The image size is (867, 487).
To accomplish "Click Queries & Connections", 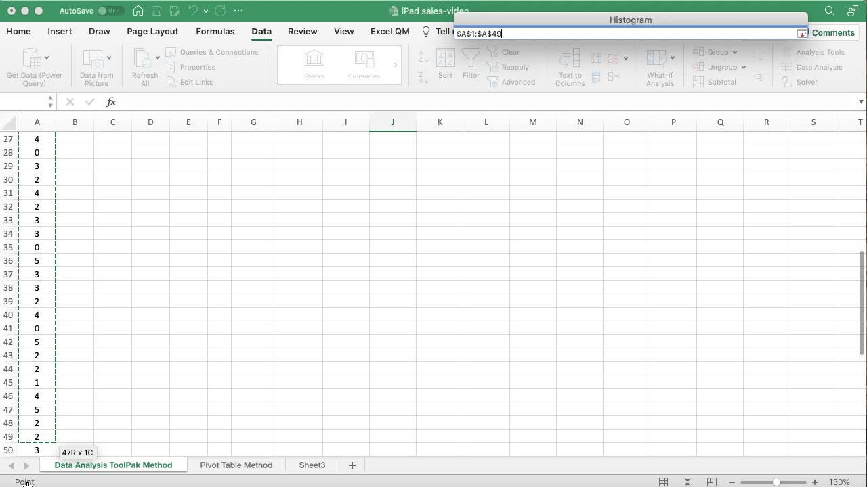I will (212, 52).
